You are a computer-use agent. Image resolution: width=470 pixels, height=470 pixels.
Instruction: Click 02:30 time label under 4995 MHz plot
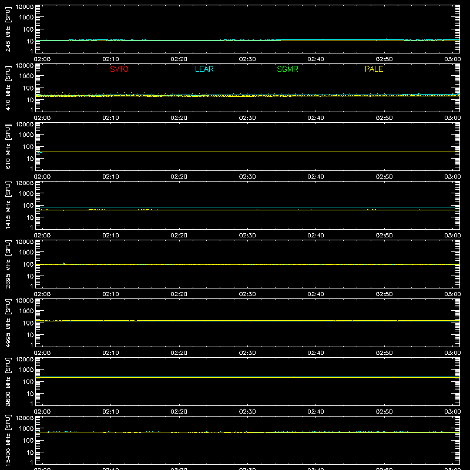click(247, 353)
